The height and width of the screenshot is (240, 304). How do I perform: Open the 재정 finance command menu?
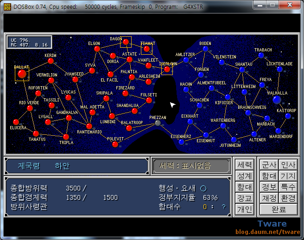coord(269,198)
